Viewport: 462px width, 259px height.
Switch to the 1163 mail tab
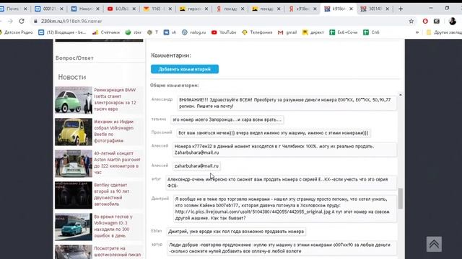(158, 9)
